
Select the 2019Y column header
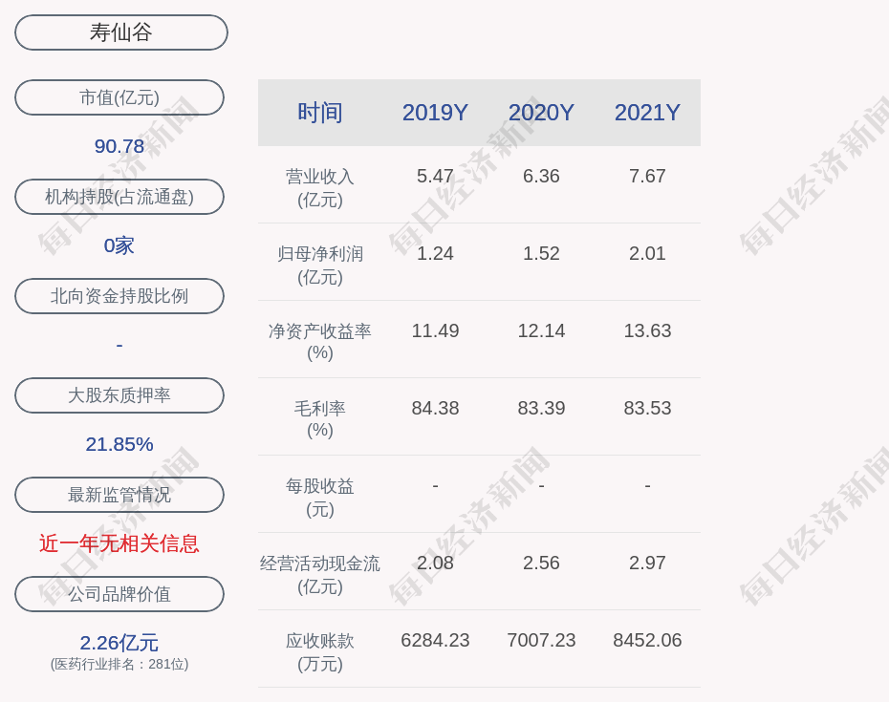click(x=435, y=112)
